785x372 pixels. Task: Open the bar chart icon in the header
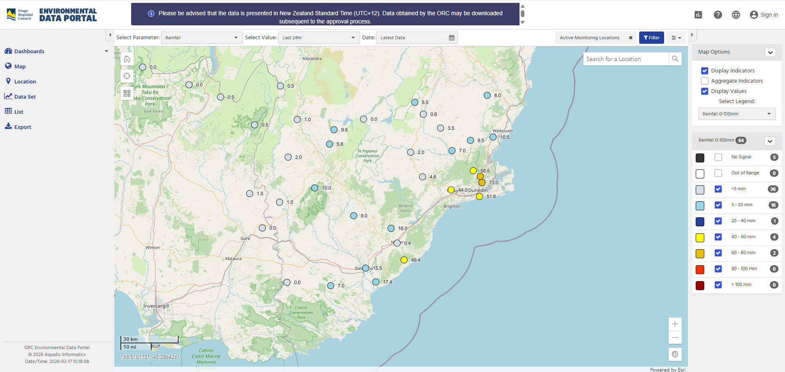tap(698, 15)
